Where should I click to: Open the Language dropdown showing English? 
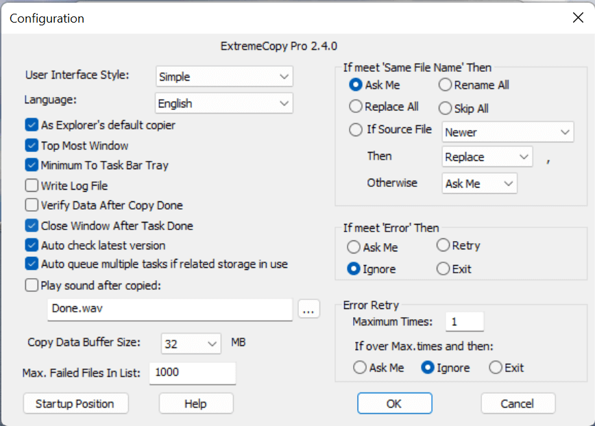tap(224, 103)
